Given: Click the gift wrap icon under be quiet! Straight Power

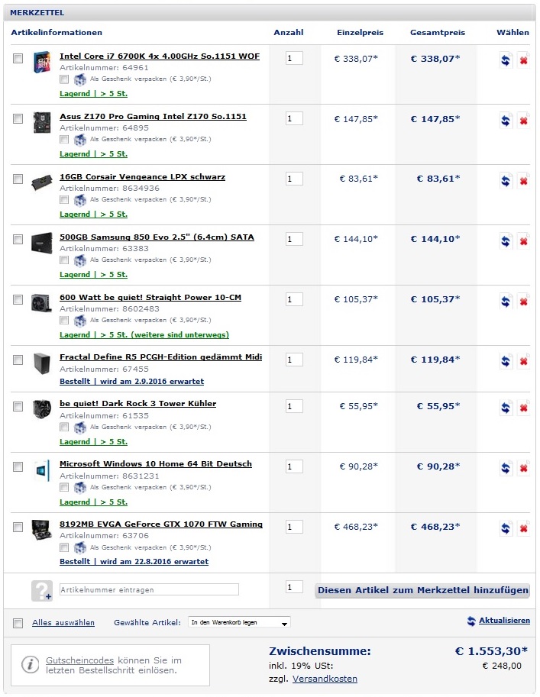Looking at the screenshot, I should (80, 321).
